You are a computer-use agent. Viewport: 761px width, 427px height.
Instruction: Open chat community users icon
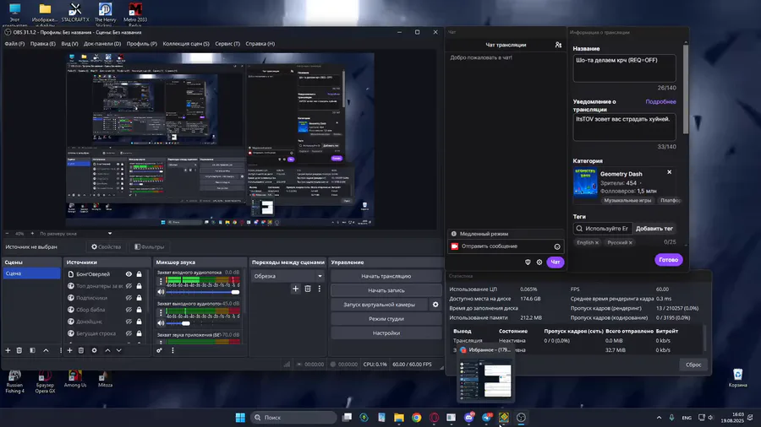[x=558, y=45]
